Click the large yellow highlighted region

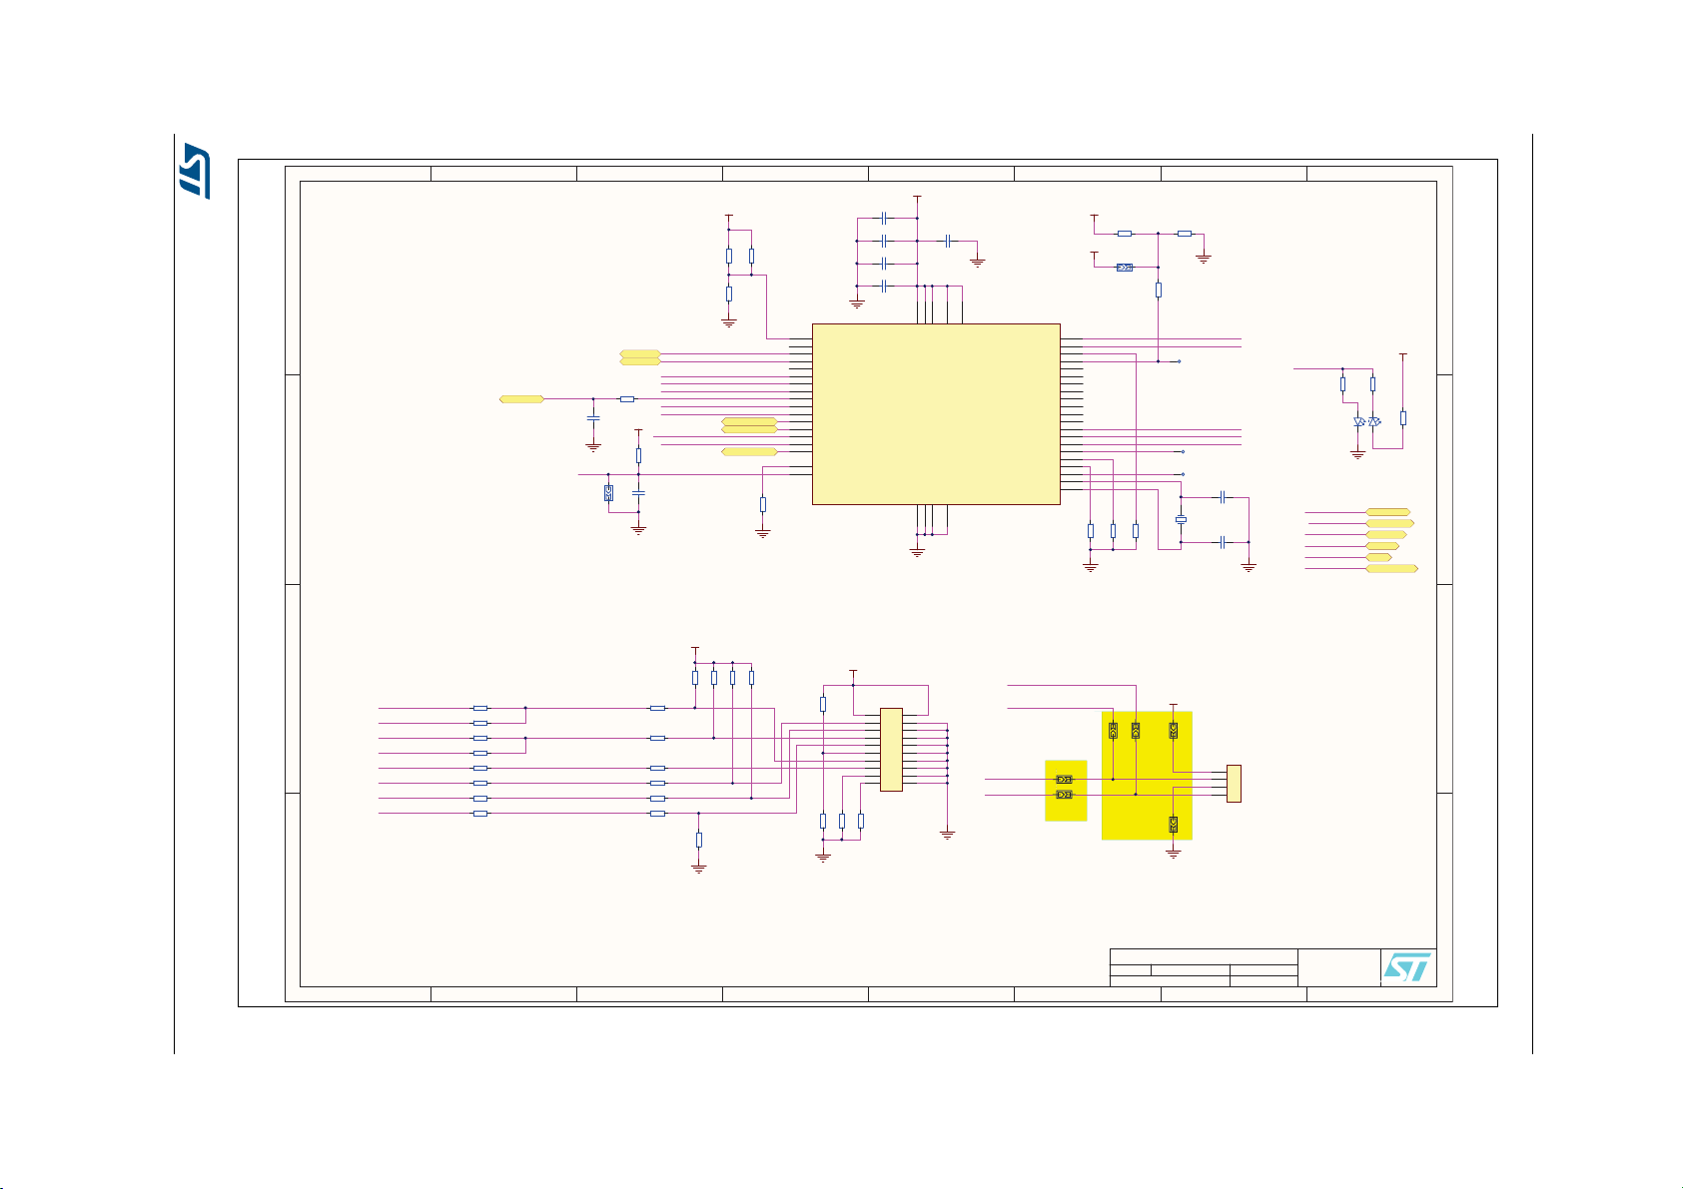point(1147,776)
